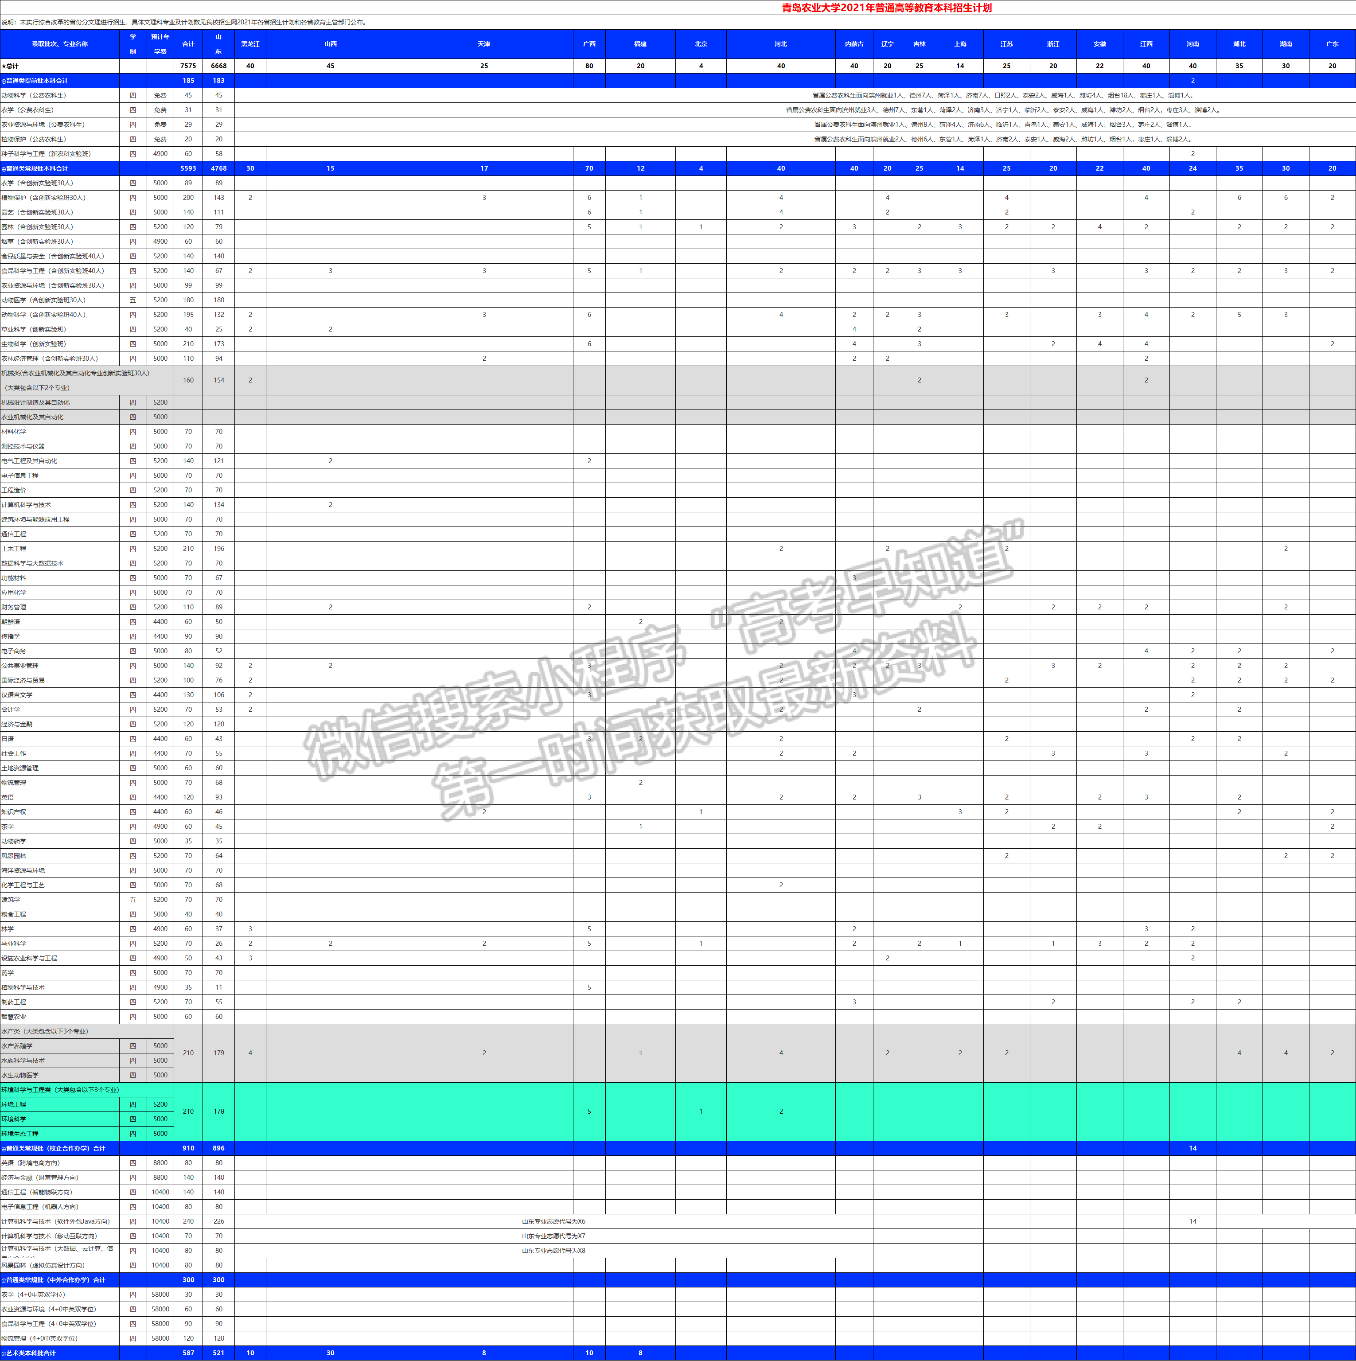Screen dimensions: 1356x1361
Task: Select the 河南 column header
Action: [1192, 44]
